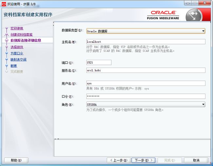This screenshot has height=166, width=213.
Task: Click the message panel collapse arrows
Action: (x=57, y=139)
